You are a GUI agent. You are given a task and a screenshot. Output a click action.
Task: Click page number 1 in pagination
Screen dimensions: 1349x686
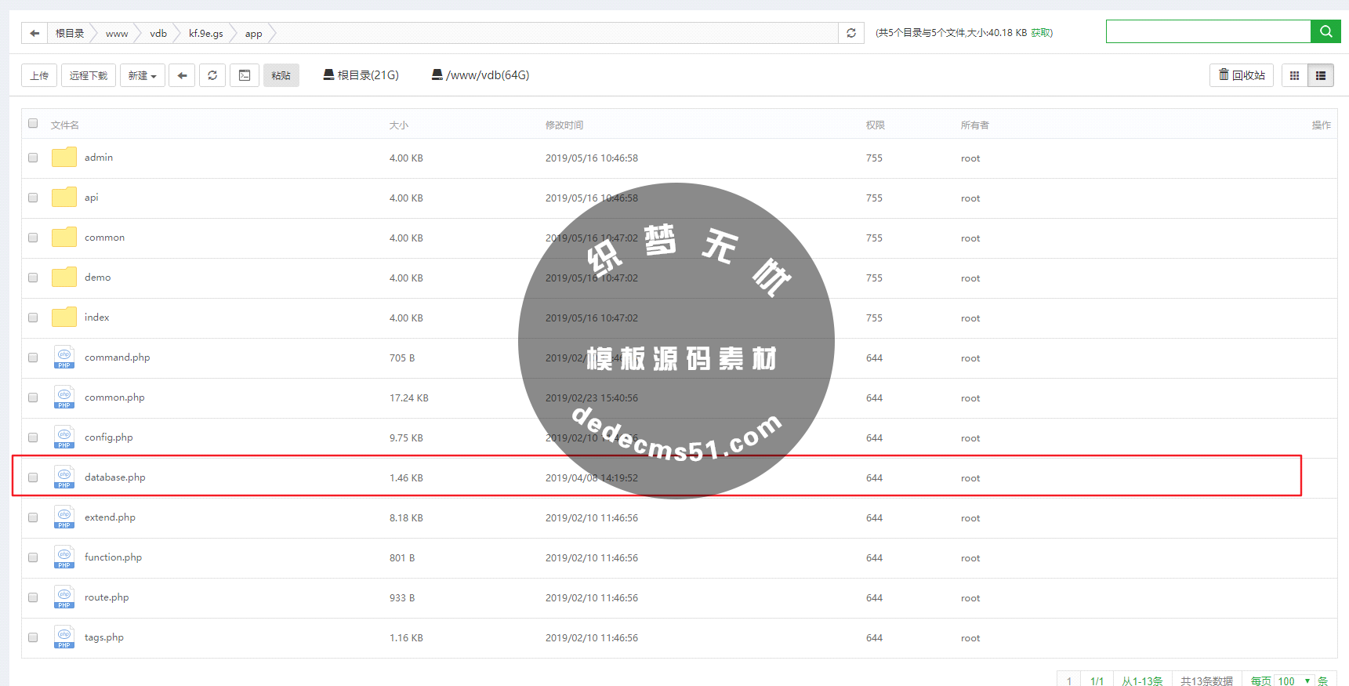coord(1068,681)
